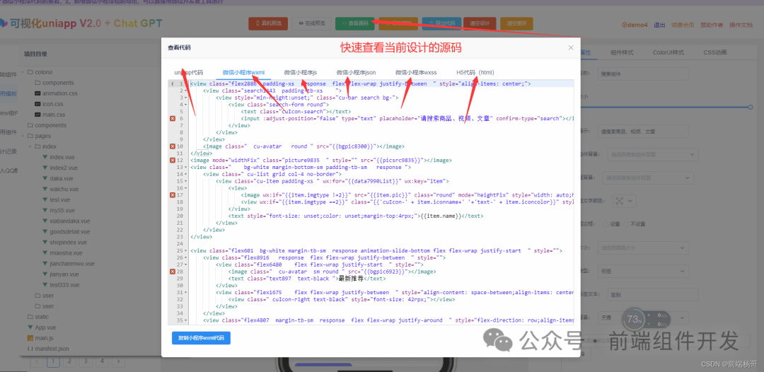764x372 pixels.
Task: Open the component background dropdown
Action: point(652,154)
